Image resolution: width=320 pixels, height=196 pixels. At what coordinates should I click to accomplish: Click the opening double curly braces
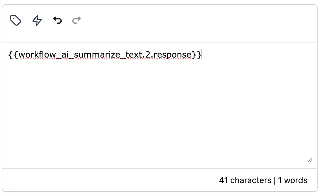pos(13,55)
